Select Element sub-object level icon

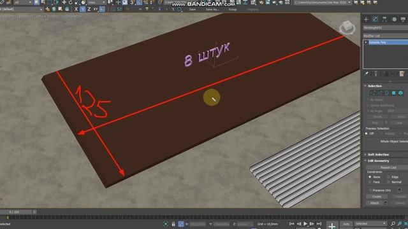pyautogui.click(x=401, y=93)
